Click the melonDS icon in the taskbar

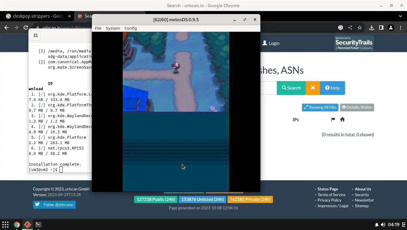[28, 224]
